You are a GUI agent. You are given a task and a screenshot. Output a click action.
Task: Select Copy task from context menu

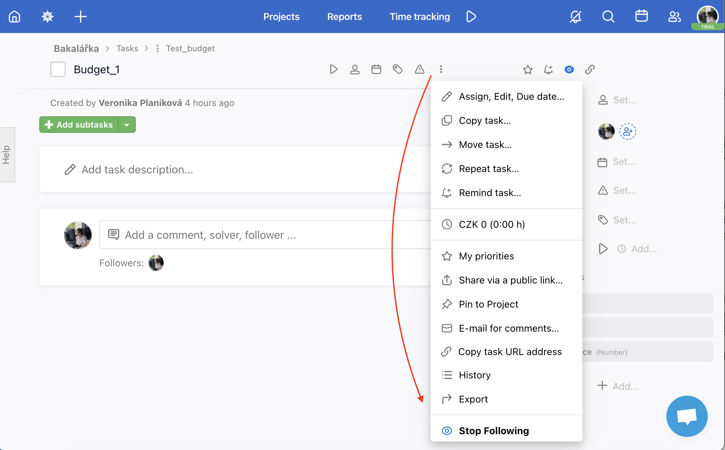coord(484,120)
